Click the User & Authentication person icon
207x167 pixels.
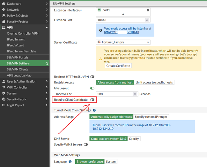pyautogui.click(x=4, y=82)
